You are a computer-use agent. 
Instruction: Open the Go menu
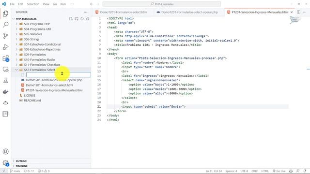(x=55, y=4)
